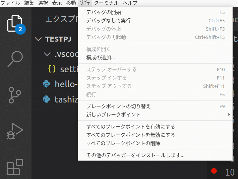Open the 編集 menu
The height and width of the screenshot is (179, 238).
coord(29,3)
